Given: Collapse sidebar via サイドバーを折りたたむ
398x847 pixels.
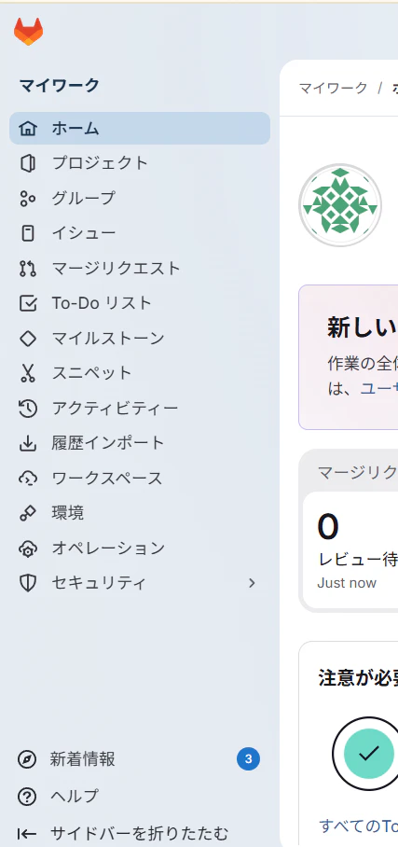Looking at the screenshot, I should tap(140, 834).
